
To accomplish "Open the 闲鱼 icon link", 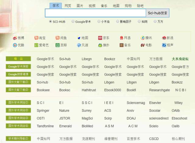I will 61,38.
